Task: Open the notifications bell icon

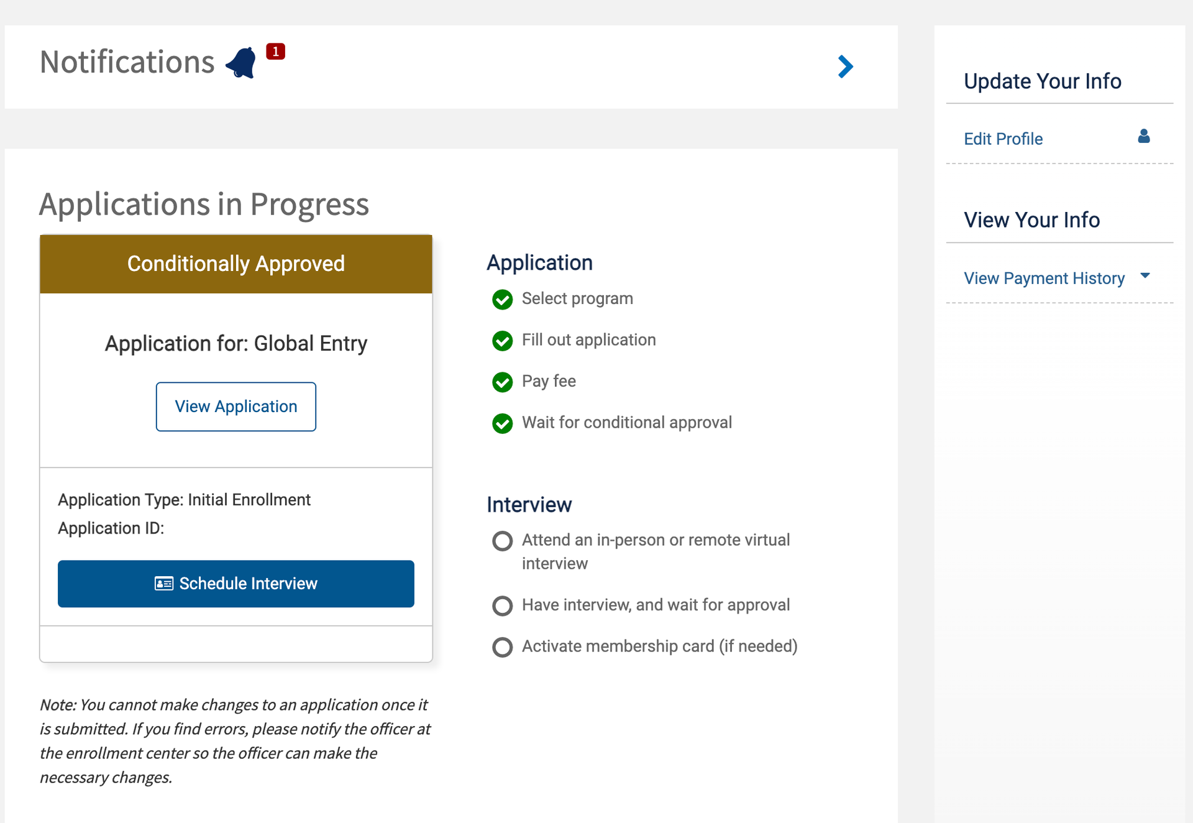Action: point(241,62)
